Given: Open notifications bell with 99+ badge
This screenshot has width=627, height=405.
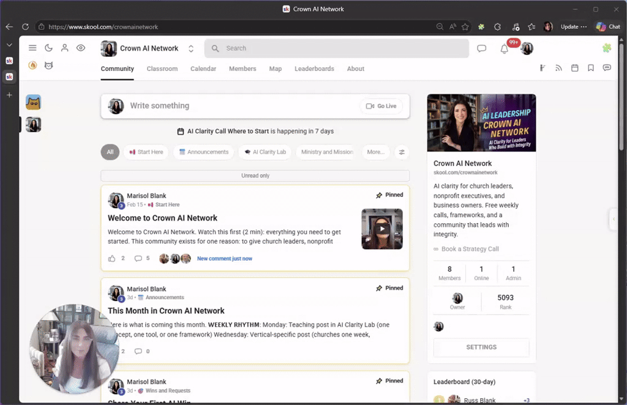Looking at the screenshot, I should pos(505,49).
